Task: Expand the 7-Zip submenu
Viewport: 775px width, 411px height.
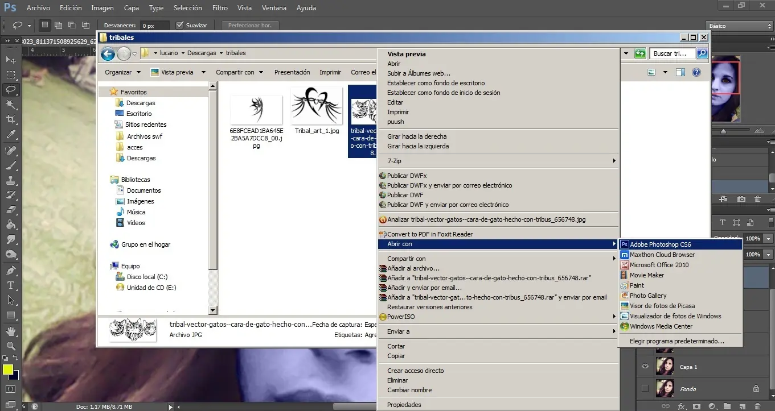Action: [x=498, y=161]
